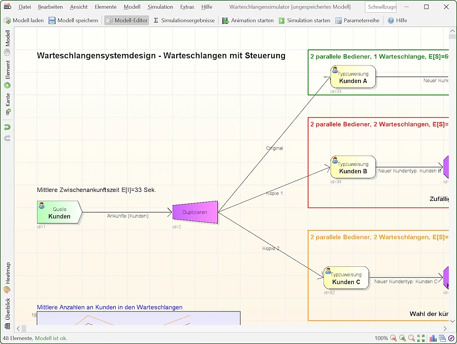
Task: Click reset zoom magnifier in status bar
Action: [x=411, y=338]
